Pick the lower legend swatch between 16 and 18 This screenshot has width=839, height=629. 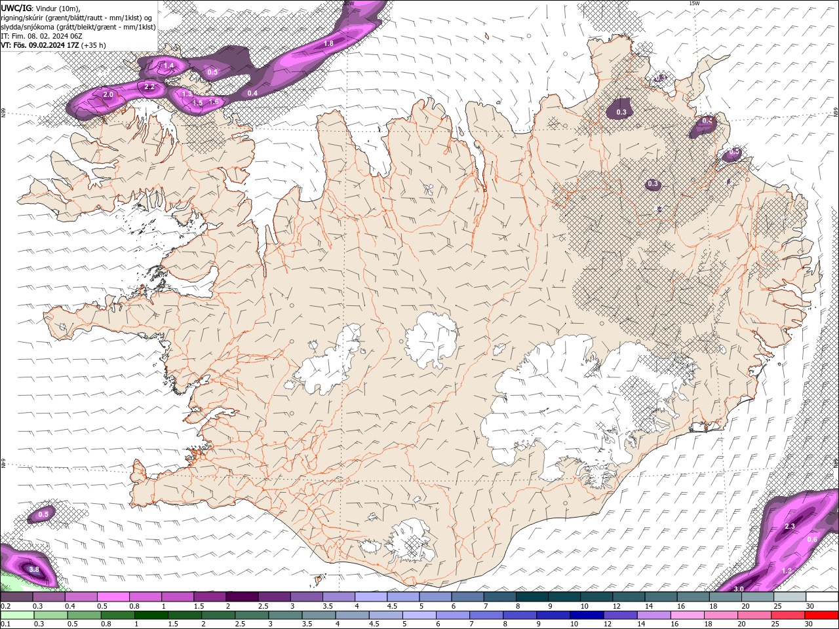pyautogui.click(x=687, y=615)
